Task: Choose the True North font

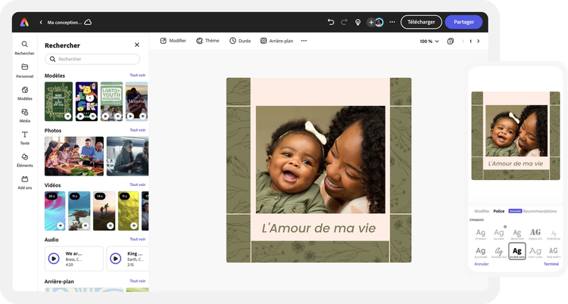Action: click(x=553, y=253)
